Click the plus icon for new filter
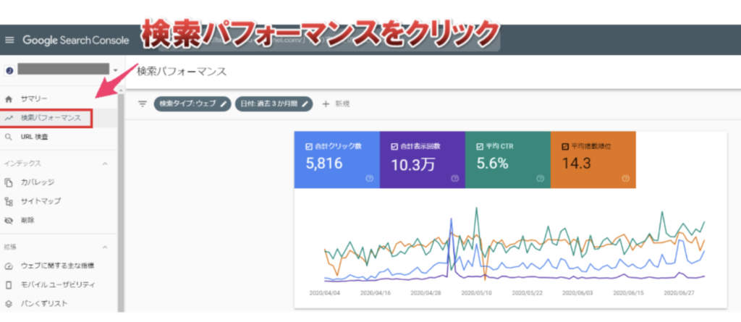 [x=325, y=103]
